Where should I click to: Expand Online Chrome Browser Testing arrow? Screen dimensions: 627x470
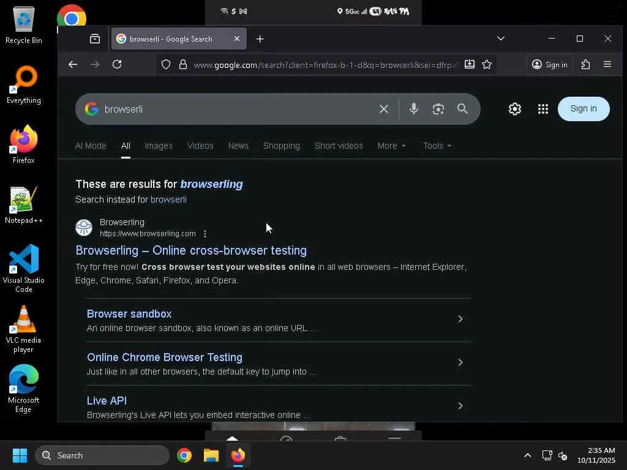(x=460, y=362)
